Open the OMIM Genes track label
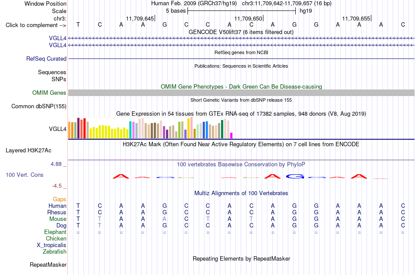This screenshot has width=415, height=275. [49, 93]
